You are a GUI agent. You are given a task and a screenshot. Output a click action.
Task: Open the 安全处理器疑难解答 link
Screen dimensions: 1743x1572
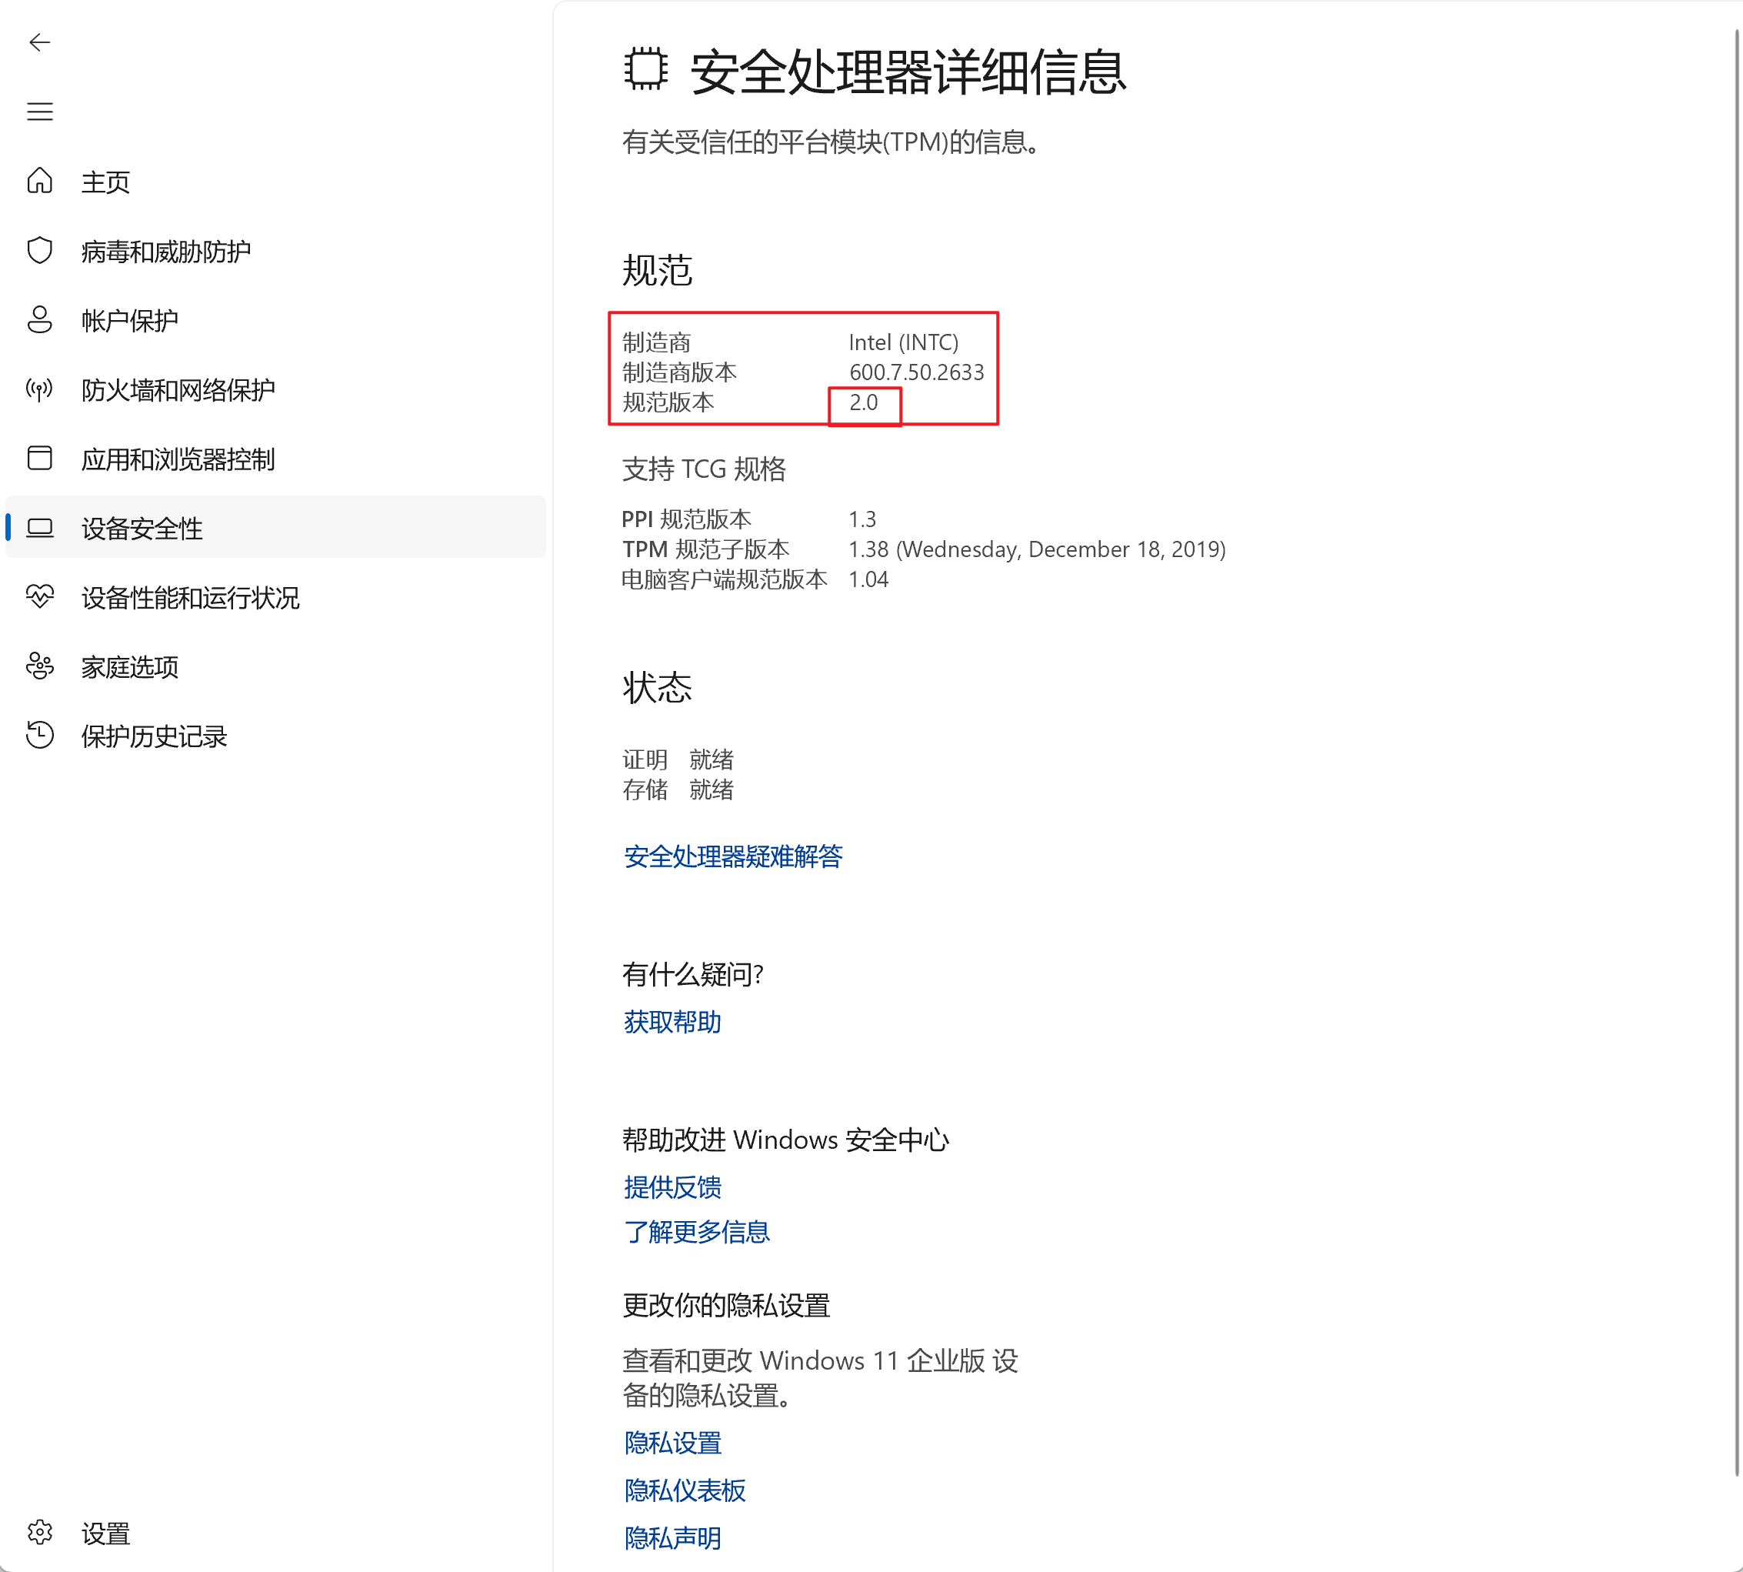[732, 857]
